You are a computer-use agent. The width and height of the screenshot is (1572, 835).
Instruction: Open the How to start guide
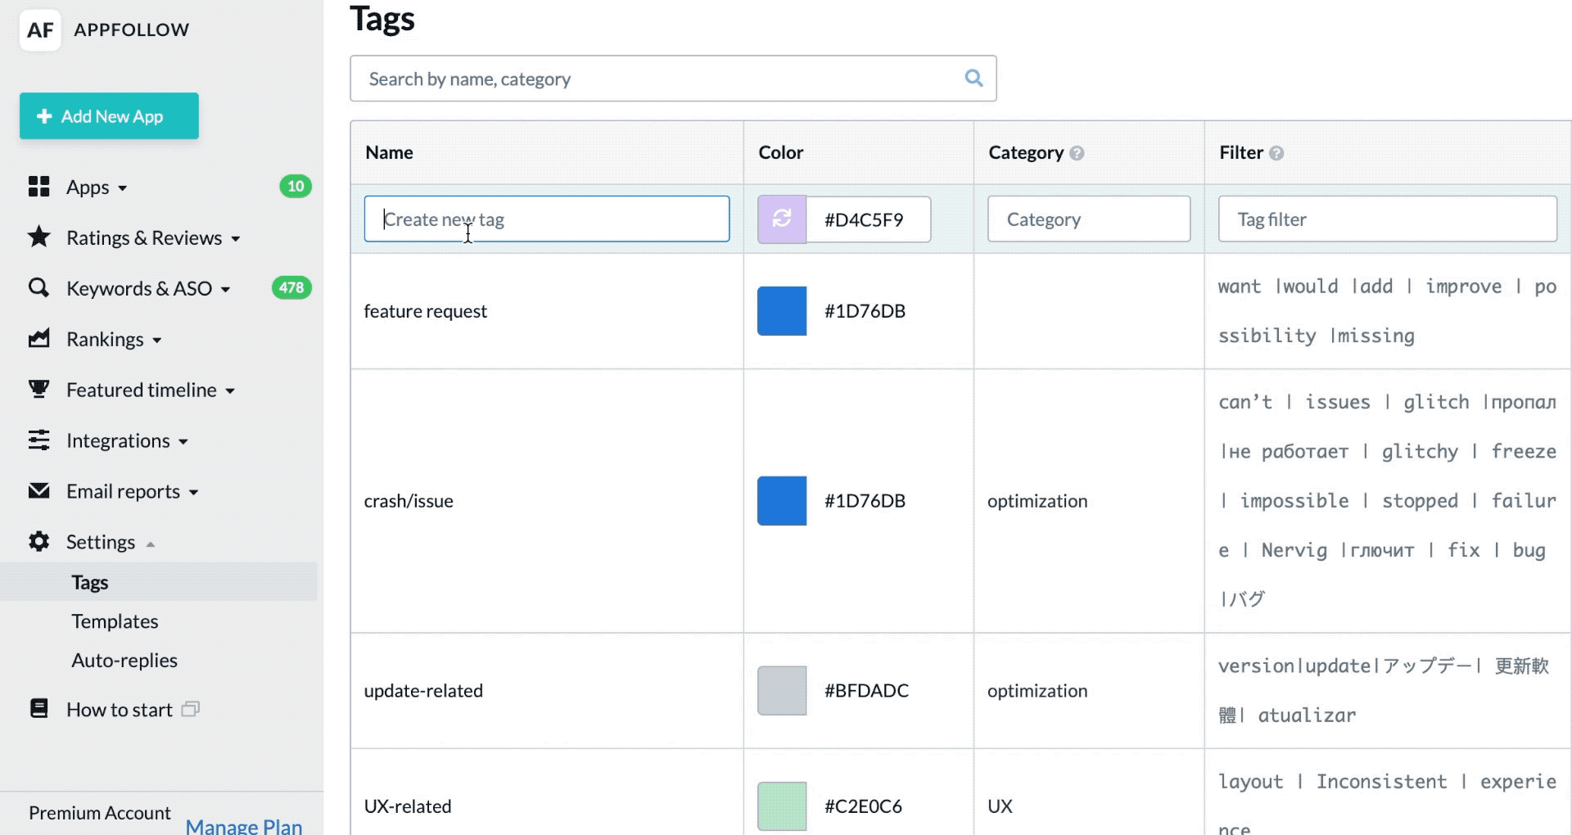pyautogui.click(x=120, y=710)
